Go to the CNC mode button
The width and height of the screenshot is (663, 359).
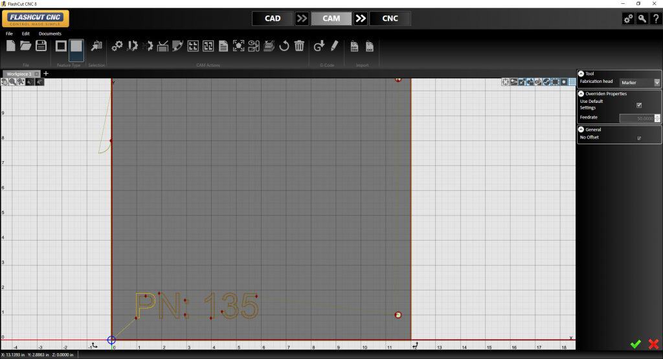pyautogui.click(x=390, y=18)
